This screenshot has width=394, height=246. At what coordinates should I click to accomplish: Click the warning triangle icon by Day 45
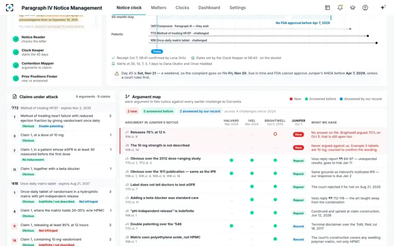pyautogui.click(x=117, y=73)
